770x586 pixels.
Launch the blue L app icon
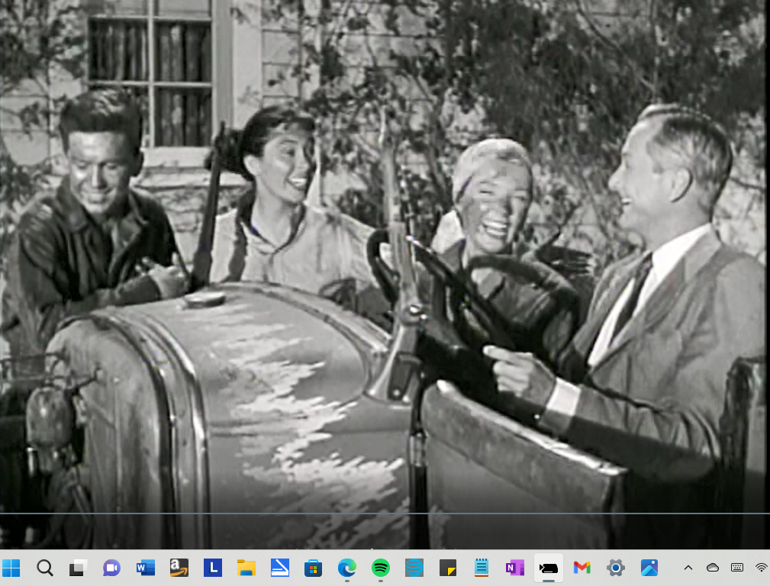coord(213,568)
